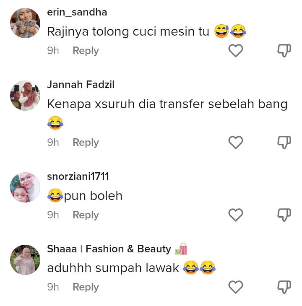The image size is (302, 306).
Task: Reply to erin_sandha's comment
Action: pyautogui.click(x=86, y=51)
